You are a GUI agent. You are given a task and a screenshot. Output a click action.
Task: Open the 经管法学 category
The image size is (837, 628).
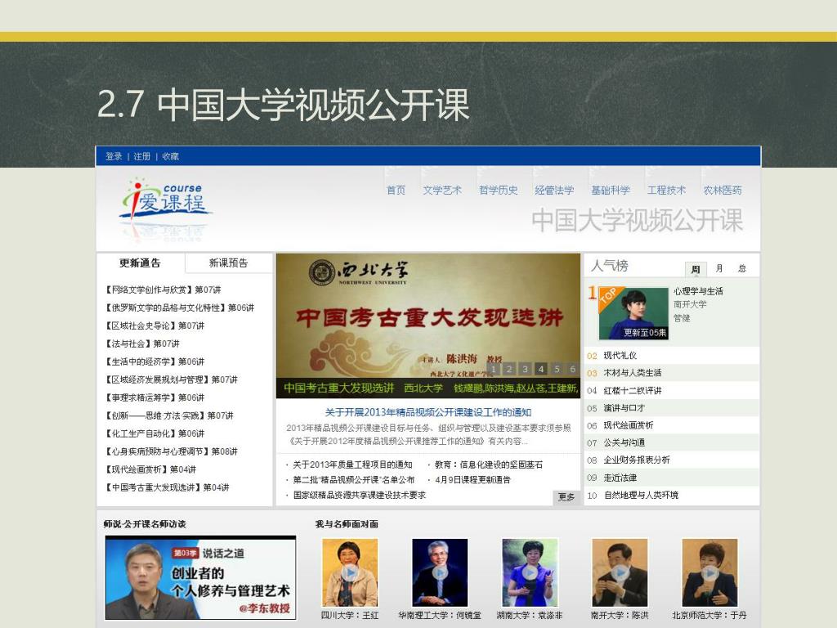pyautogui.click(x=554, y=190)
